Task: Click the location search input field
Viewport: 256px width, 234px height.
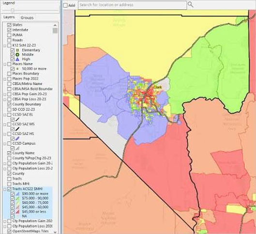Action: pyautogui.click(x=133, y=5)
